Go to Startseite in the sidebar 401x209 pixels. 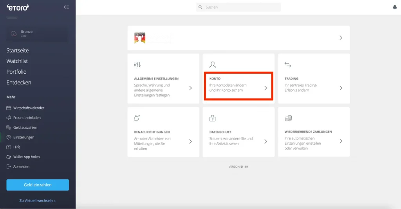pyautogui.click(x=18, y=51)
